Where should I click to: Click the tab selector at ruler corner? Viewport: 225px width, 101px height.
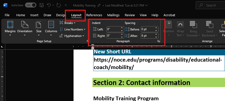click(x=2, y=46)
